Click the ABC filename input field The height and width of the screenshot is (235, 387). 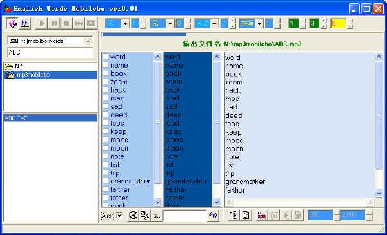click(50, 52)
